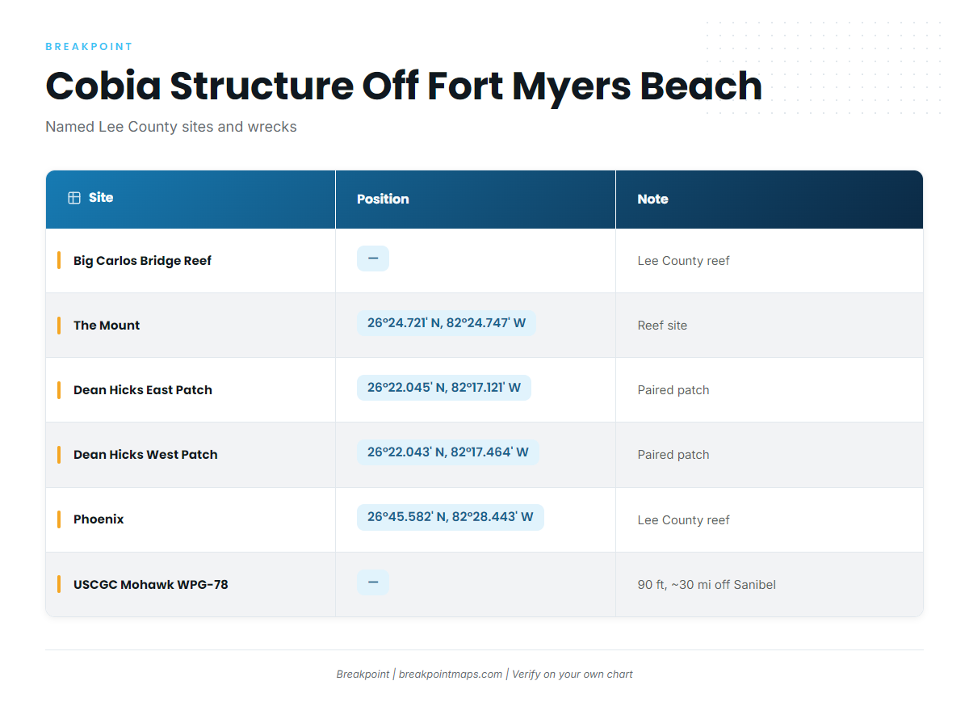The image size is (969, 702).
Task: Click coordinates 26°22.043' N, 82°17.464' W
Action: tap(448, 452)
